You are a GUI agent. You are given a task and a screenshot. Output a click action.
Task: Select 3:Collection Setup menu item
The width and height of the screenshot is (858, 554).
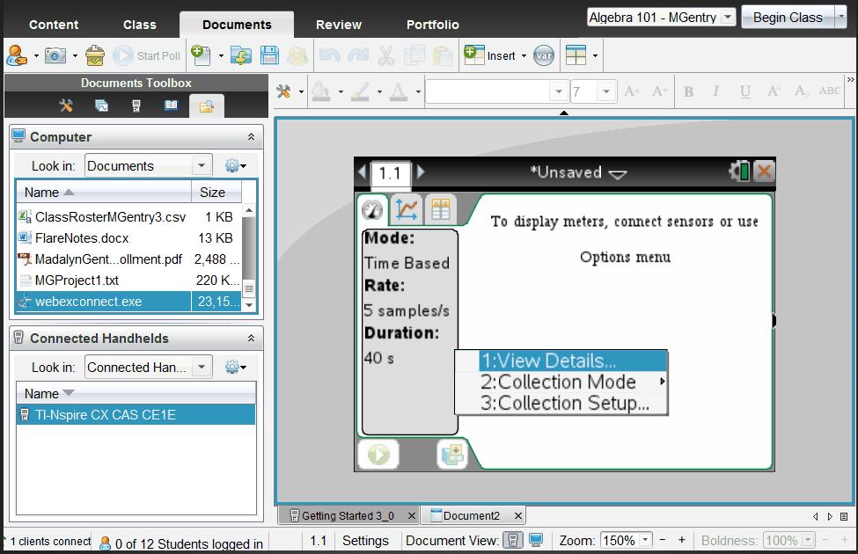pyautogui.click(x=561, y=403)
